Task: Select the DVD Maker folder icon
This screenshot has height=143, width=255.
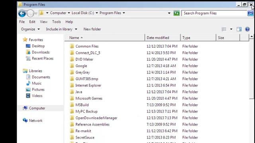Action: (72, 59)
